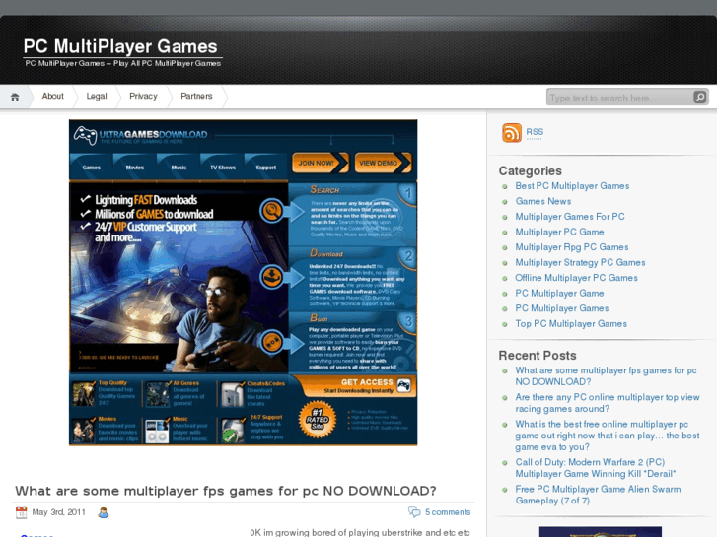The width and height of the screenshot is (717, 537).
Task: Click the Top Quality games thumbnail
Action: [x=83, y=394]
